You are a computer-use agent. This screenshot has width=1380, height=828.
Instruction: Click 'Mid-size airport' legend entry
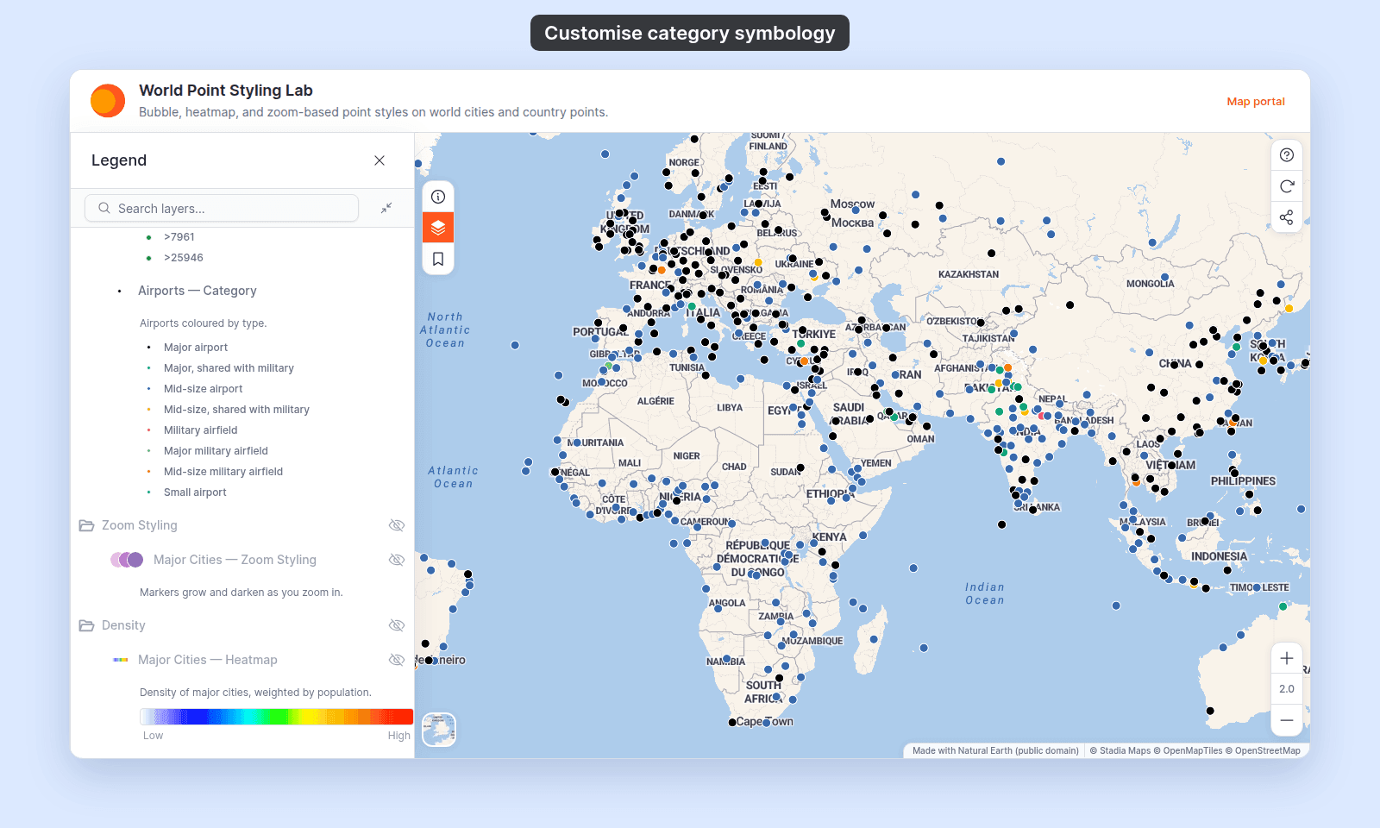204,389
